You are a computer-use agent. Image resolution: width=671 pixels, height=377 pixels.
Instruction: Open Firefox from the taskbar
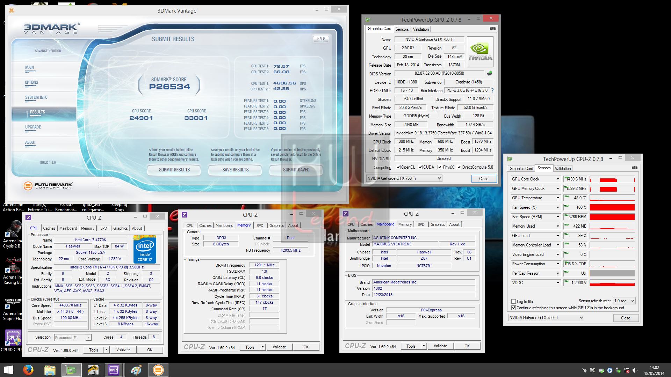[28, 370]
